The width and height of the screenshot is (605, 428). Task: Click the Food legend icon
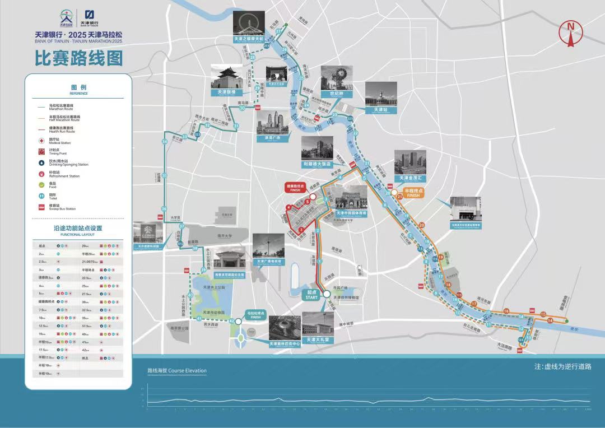point(41,185)
